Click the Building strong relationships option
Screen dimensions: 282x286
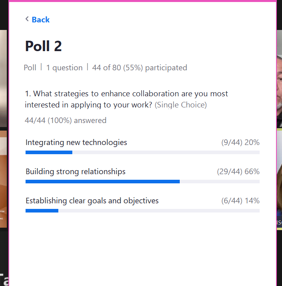tap(75, 172)
